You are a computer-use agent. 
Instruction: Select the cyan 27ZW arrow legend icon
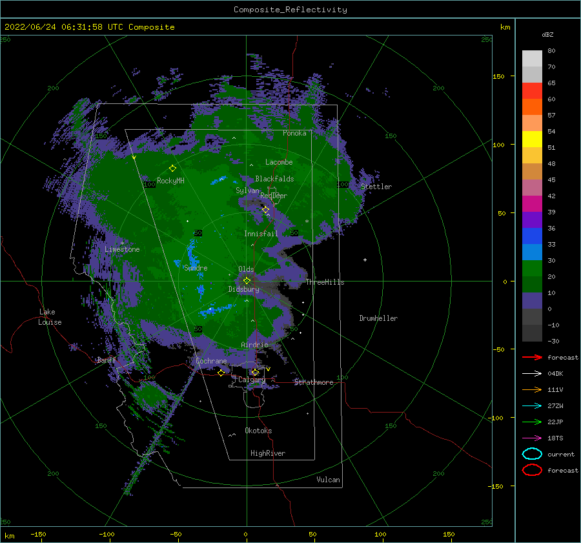(532, 405)
